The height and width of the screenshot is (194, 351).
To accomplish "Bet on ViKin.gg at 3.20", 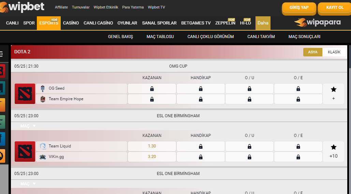I will [x=152, y=157].
